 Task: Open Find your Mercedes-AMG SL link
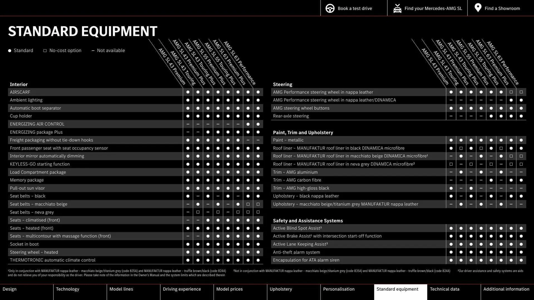point(433,8)
